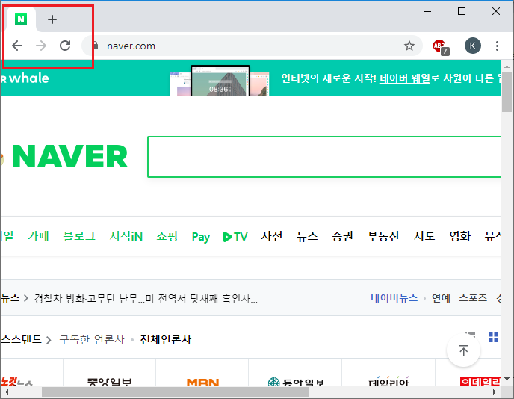Image resolution: width=514 pixels, height=399 pixels.
Task: Go forward using the browser forward arrow
Action: [41, 46]
